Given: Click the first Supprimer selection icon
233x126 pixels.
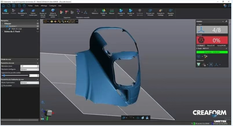Looking at the screenshot, I should coord(61,12).
